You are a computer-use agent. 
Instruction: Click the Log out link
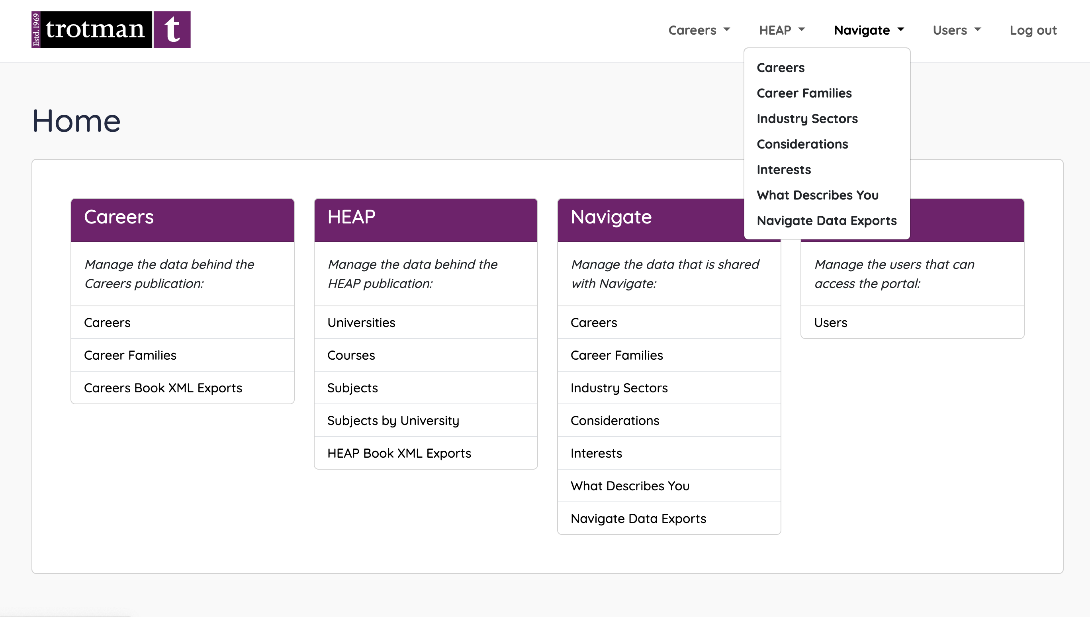coord(1033,30)
